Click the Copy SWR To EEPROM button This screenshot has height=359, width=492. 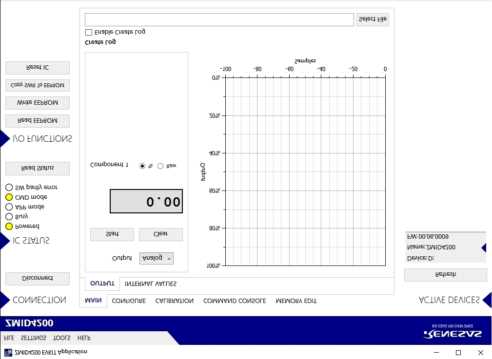38,85
